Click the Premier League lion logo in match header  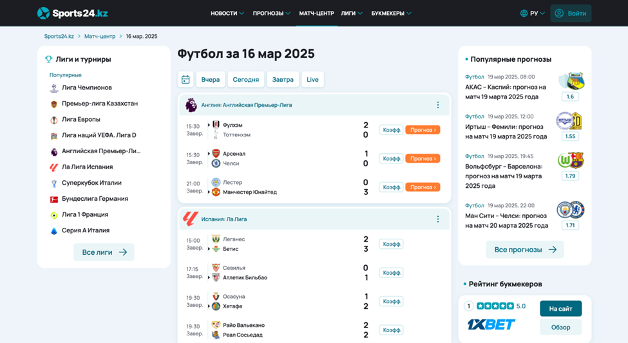[191, 105]
